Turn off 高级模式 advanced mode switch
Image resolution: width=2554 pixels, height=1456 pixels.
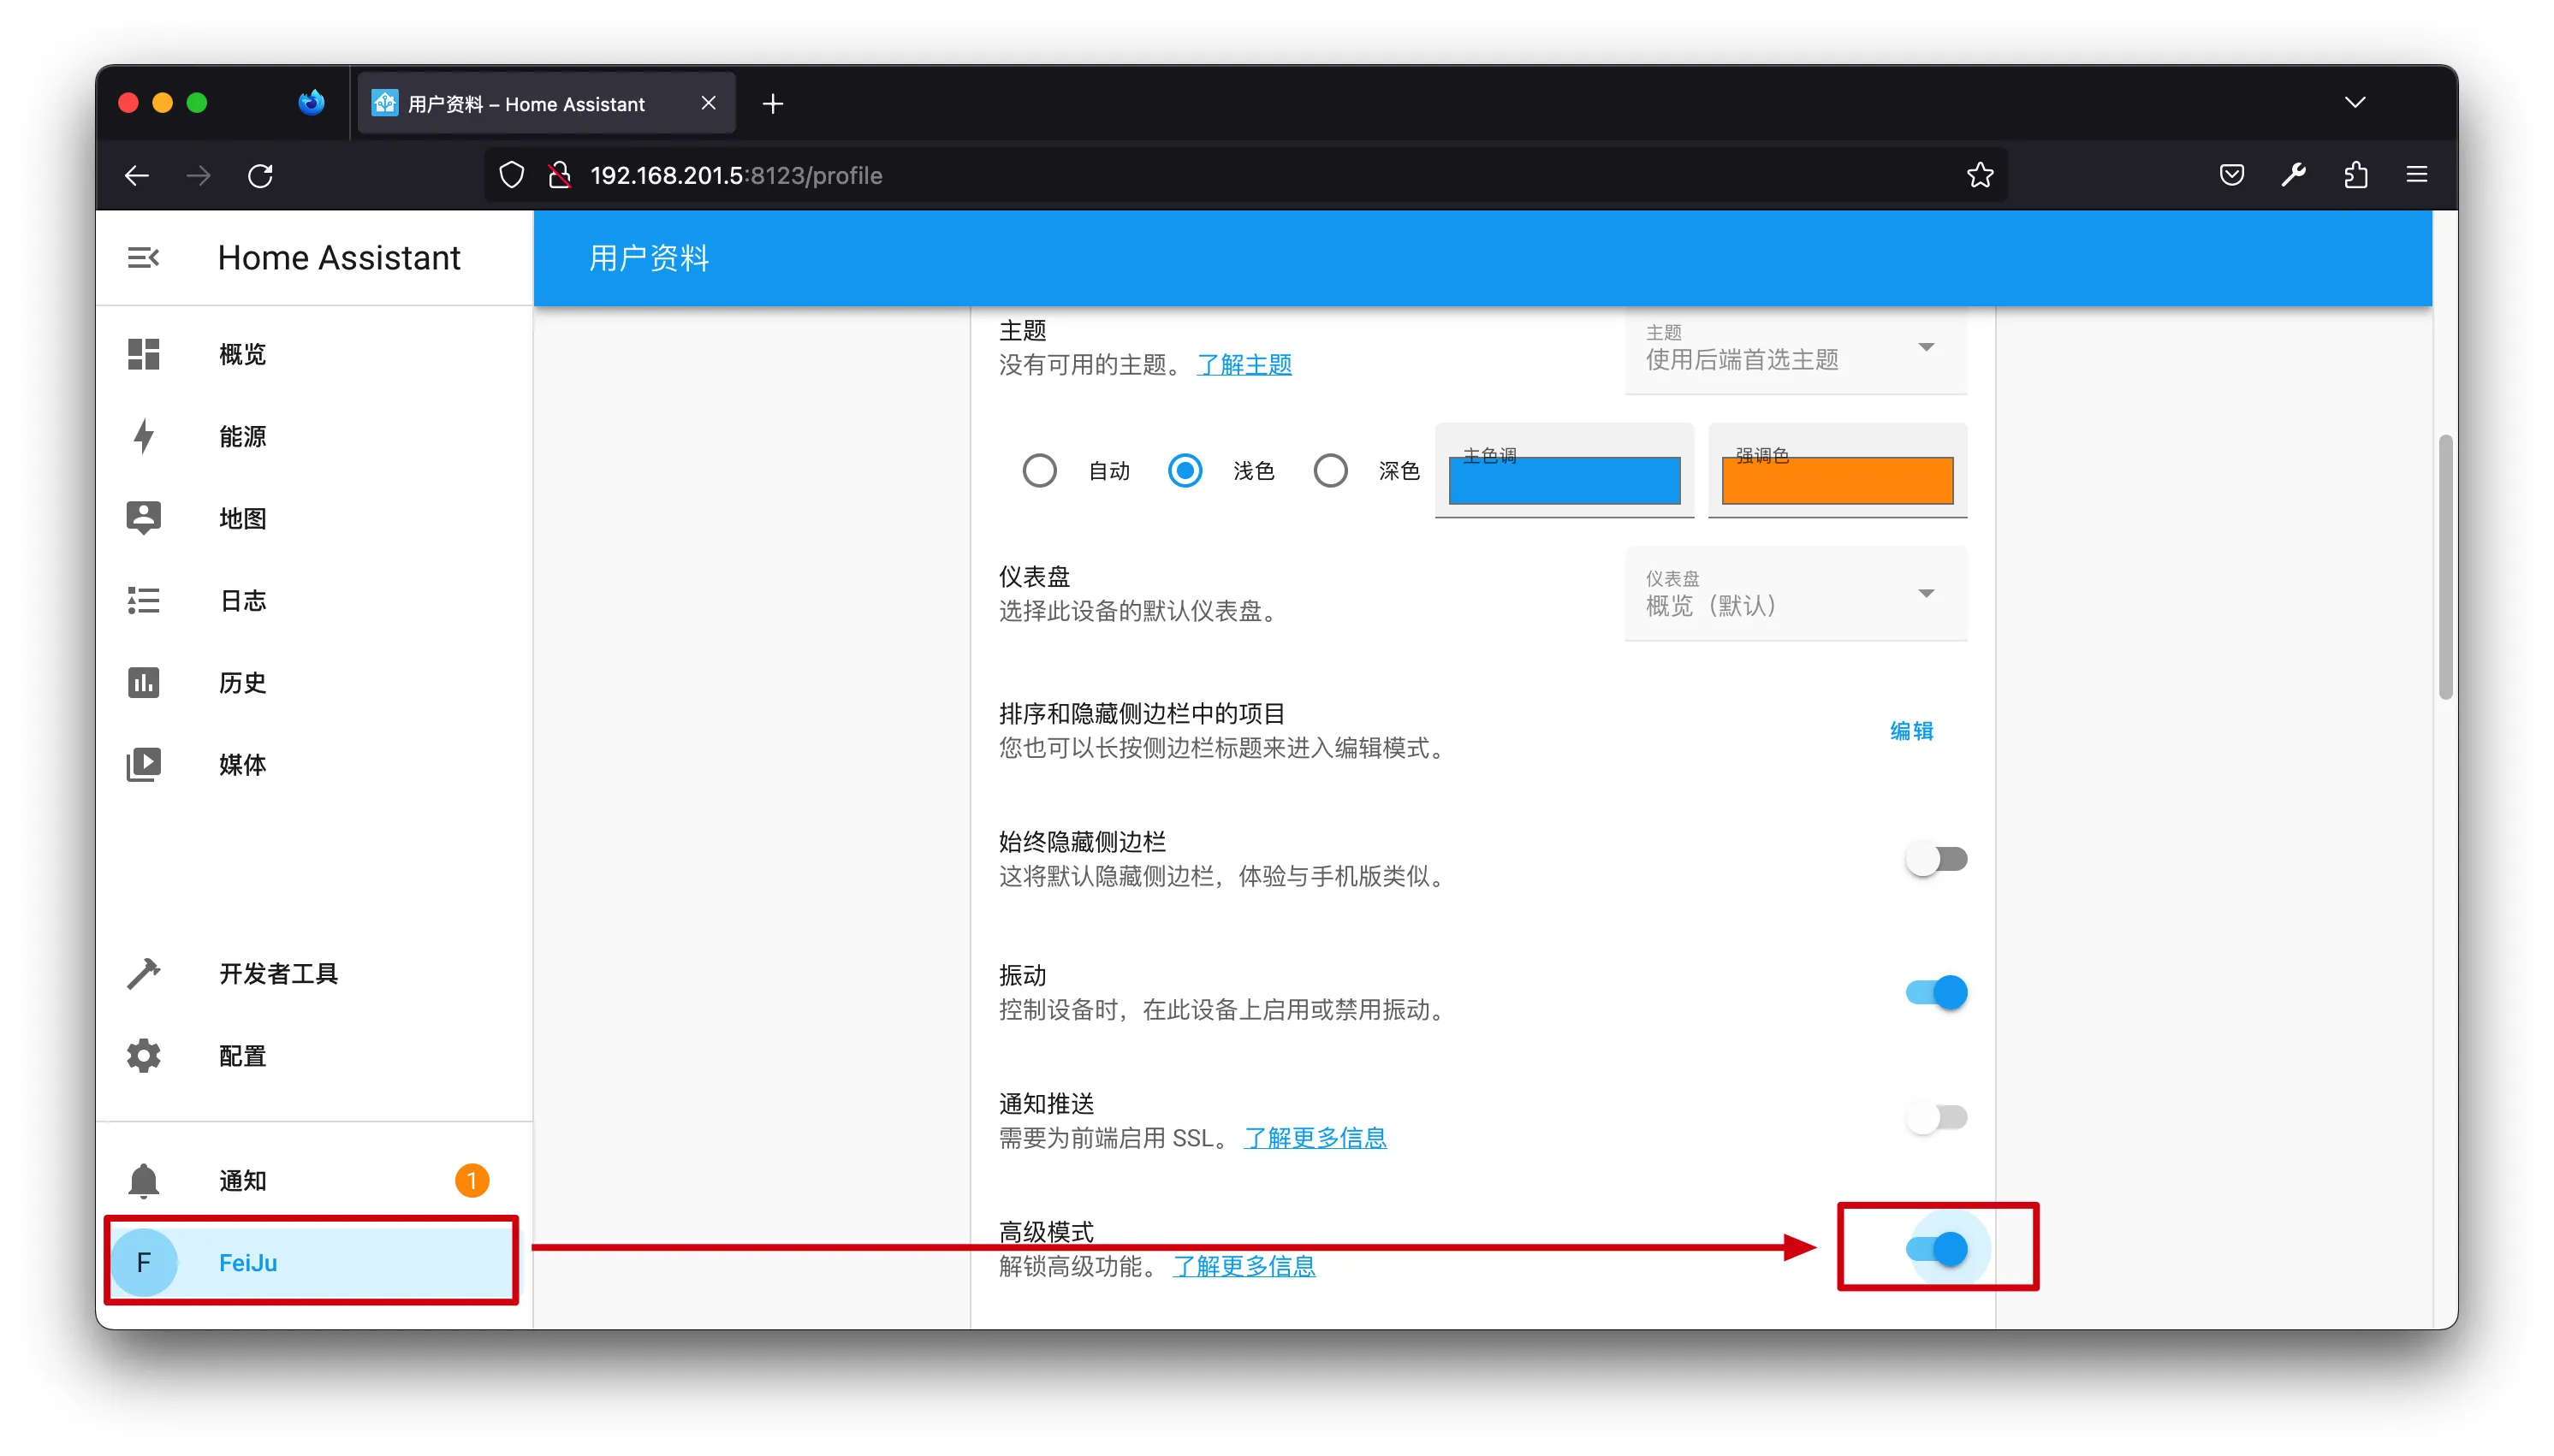1936,1248
